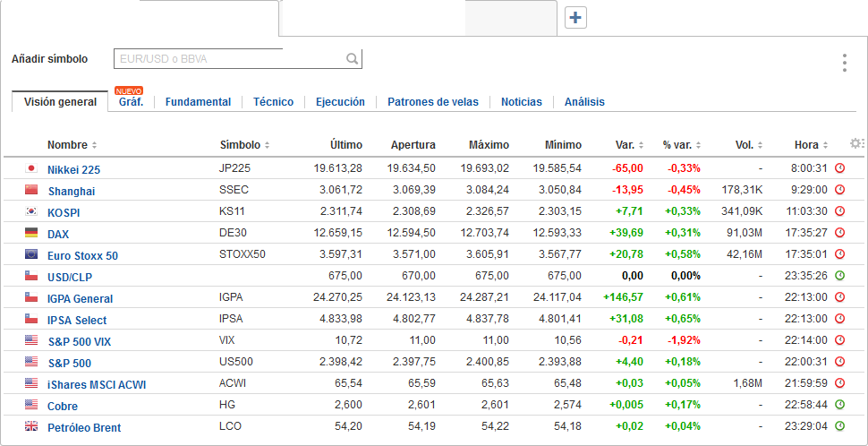
Task: Click the red clock icon in IPSA Select row
Action: pyautogui.click(x=839, y=319)
